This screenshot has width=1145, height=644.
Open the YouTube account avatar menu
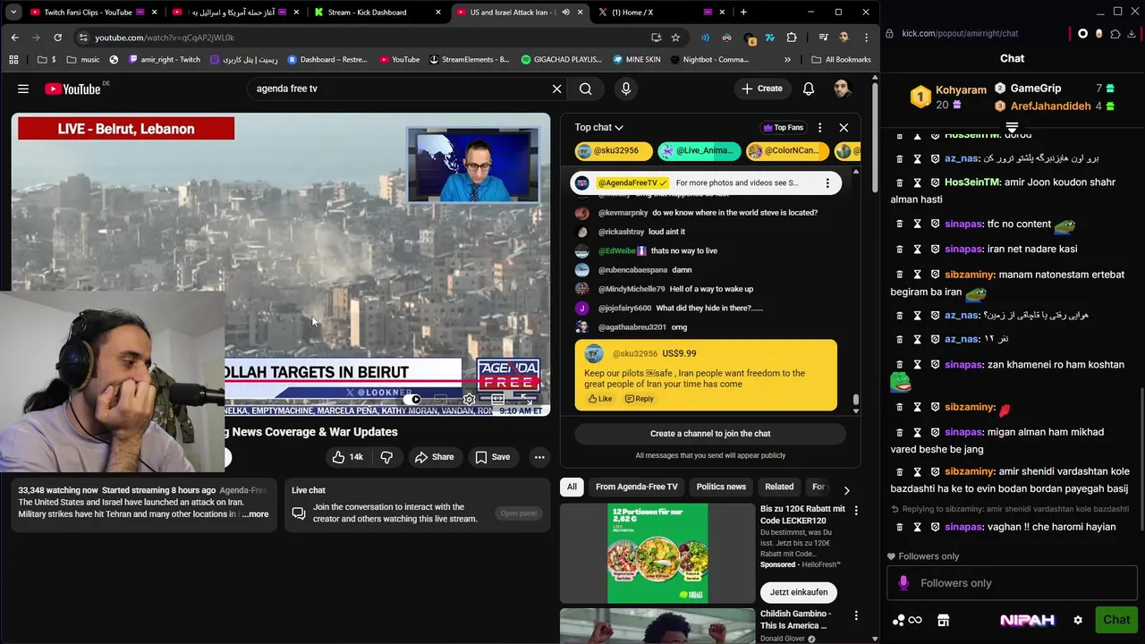842,89
